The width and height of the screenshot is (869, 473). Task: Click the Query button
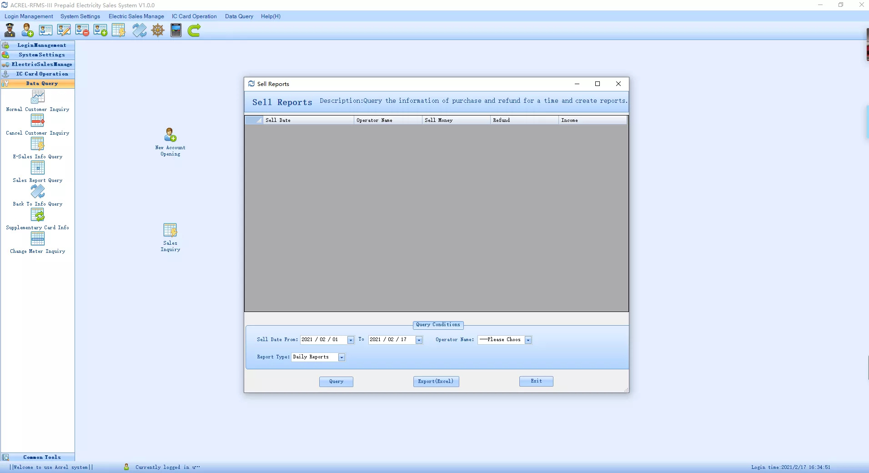tap(336, 382)
